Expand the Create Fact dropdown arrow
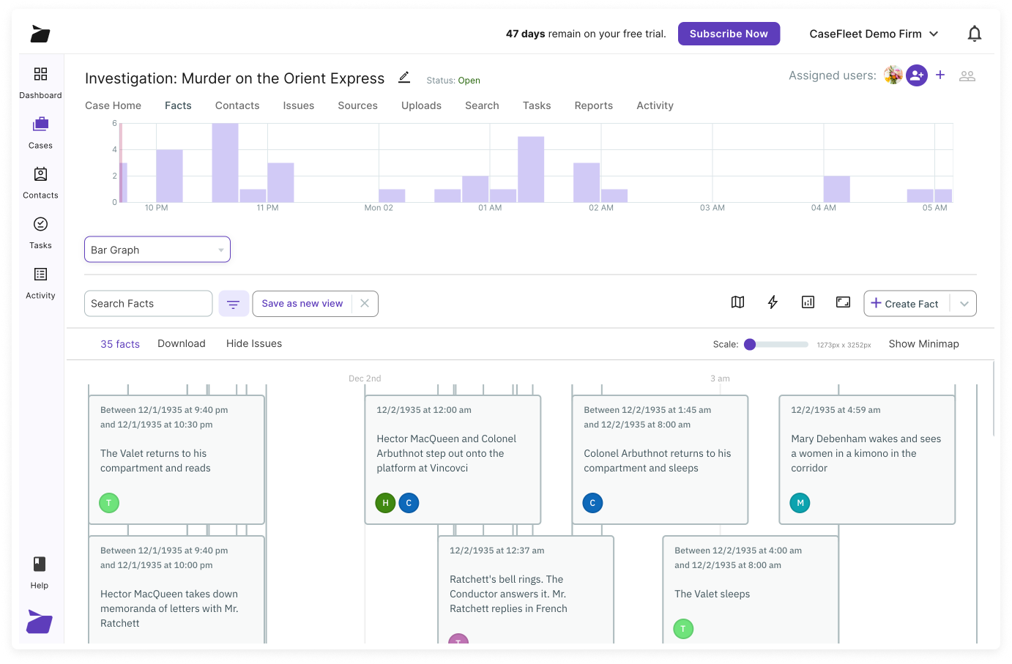 point(964,303)
